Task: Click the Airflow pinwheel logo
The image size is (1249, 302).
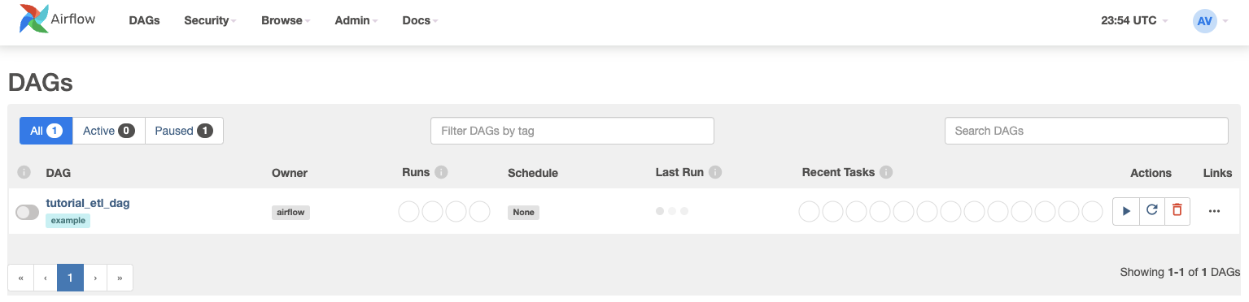Action: (35, 19)
